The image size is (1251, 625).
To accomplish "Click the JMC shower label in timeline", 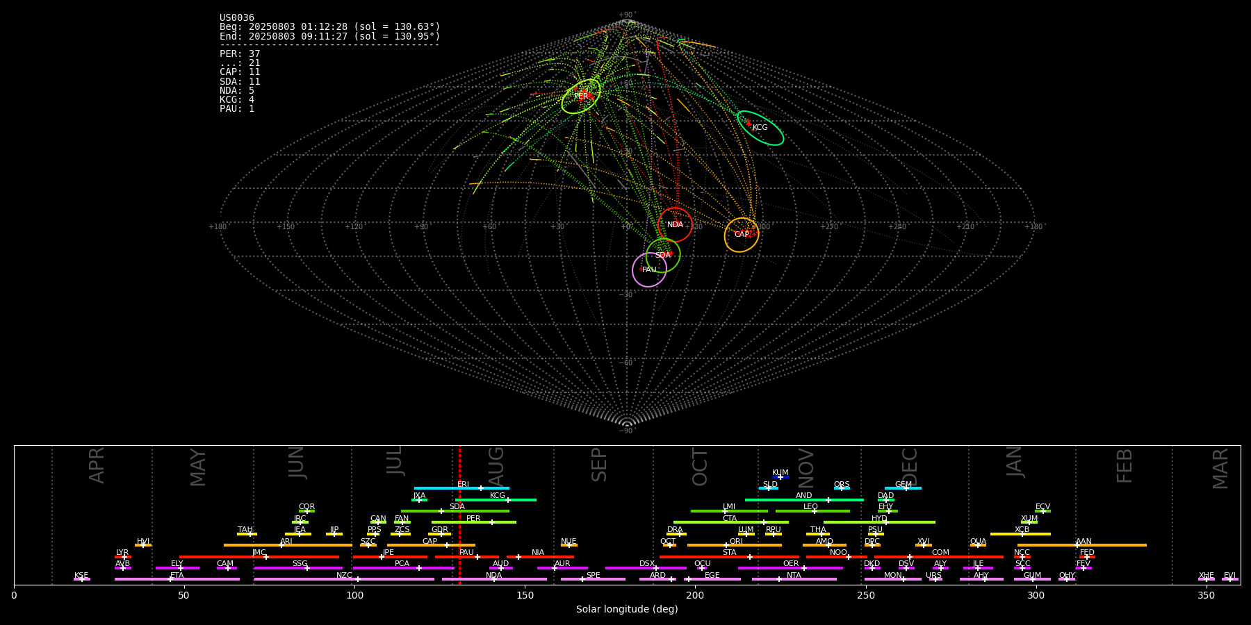I will pos(259,553).
